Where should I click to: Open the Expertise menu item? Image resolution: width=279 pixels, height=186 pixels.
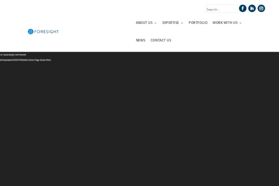pos(170,23)
